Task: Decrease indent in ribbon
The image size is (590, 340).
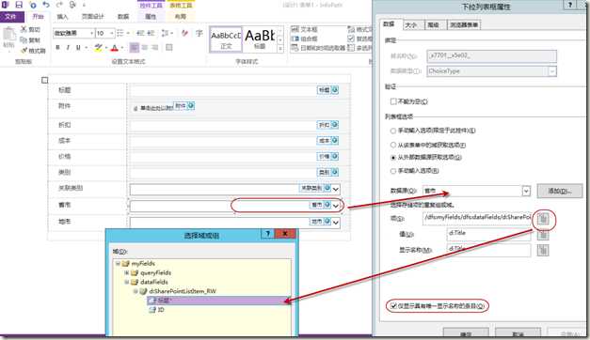Action: point(140,33)
